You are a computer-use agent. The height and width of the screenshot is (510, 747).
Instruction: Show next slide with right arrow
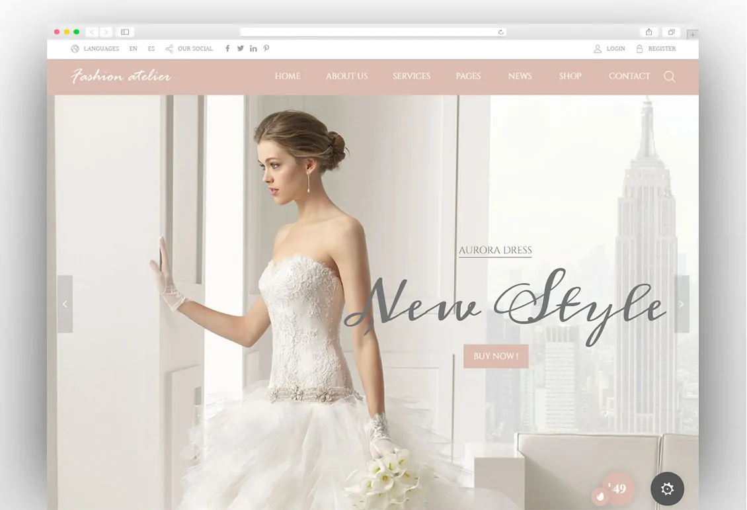pos(682,304)
